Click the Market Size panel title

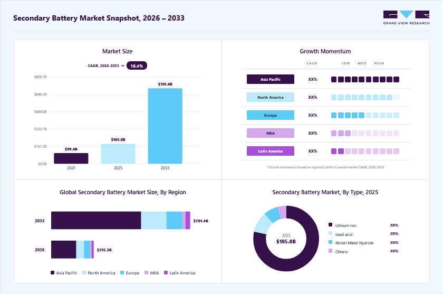click(x=117, y=51)
